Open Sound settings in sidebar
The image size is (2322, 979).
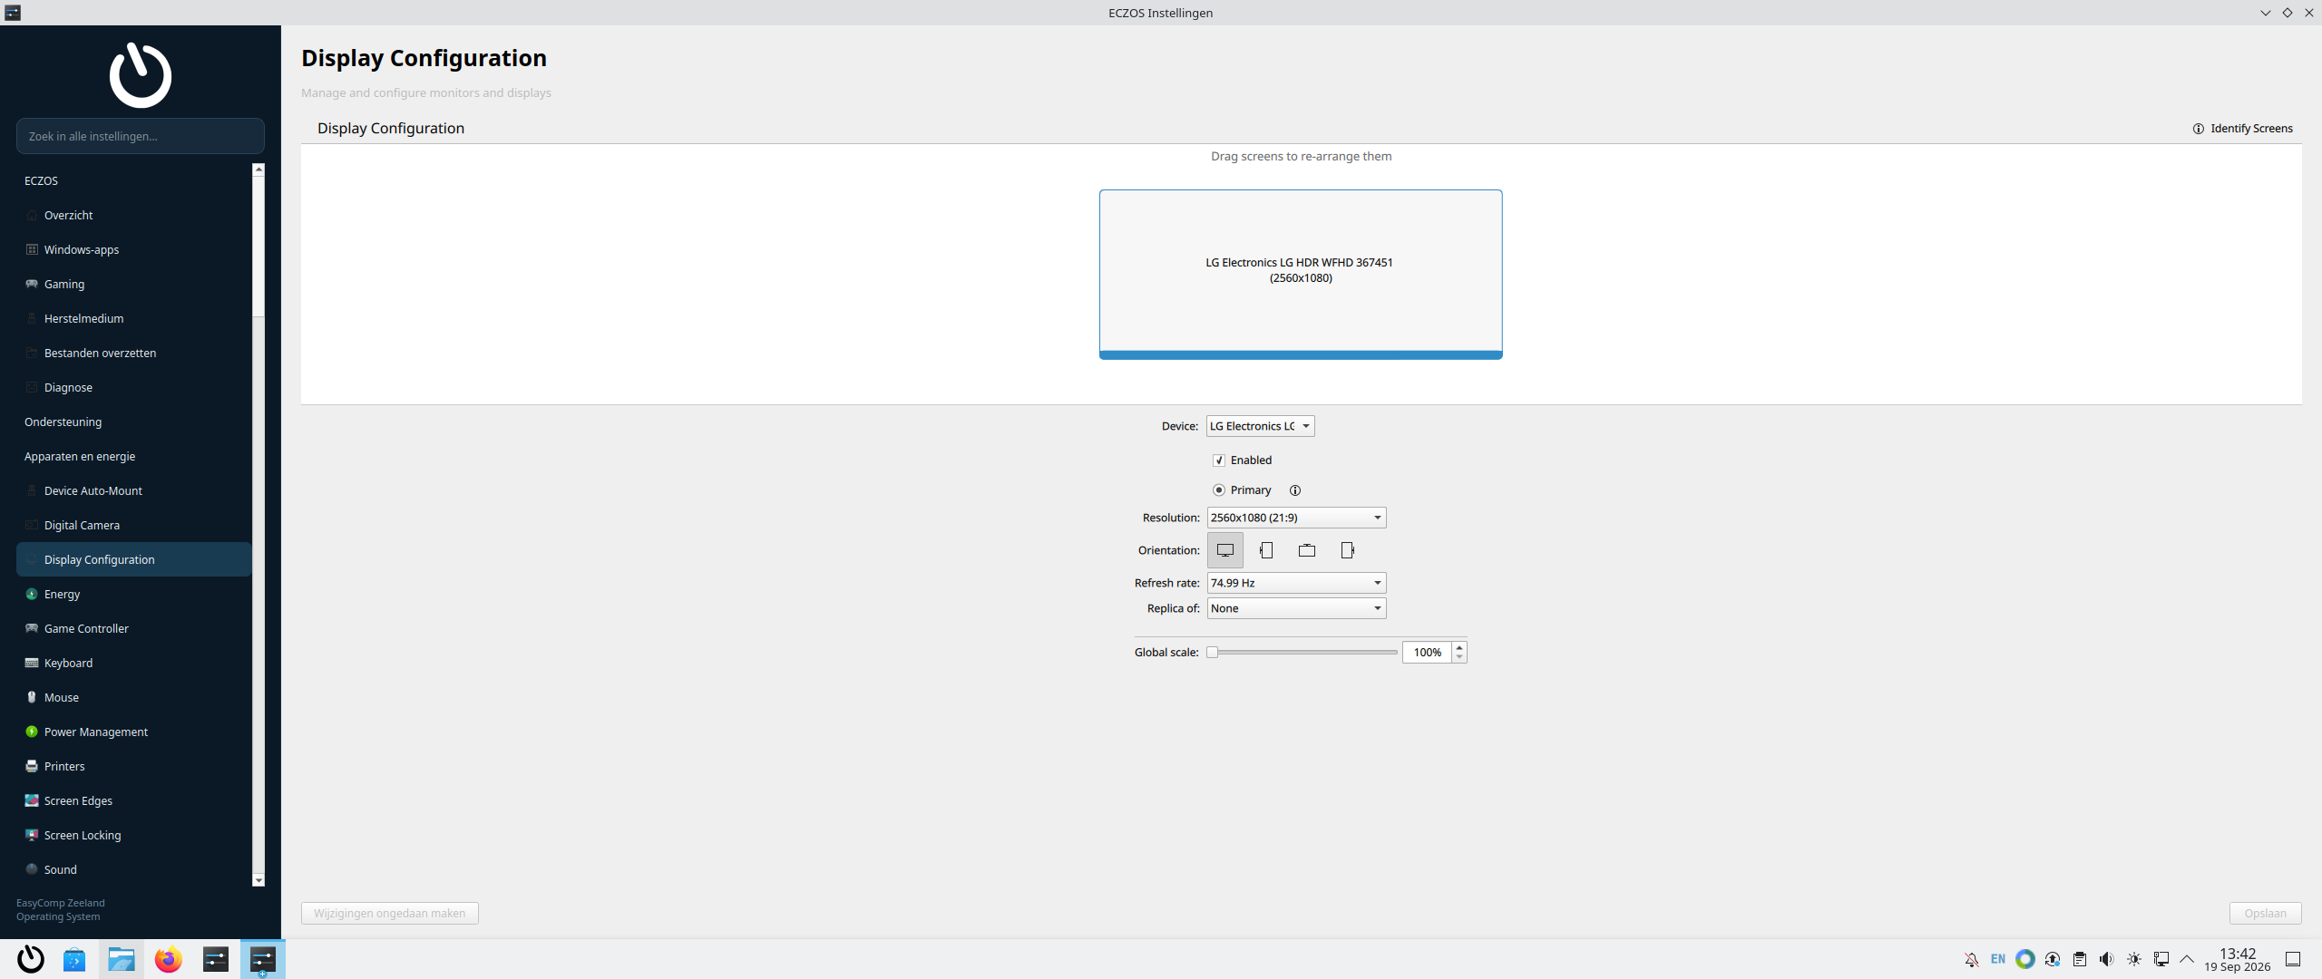134,869
